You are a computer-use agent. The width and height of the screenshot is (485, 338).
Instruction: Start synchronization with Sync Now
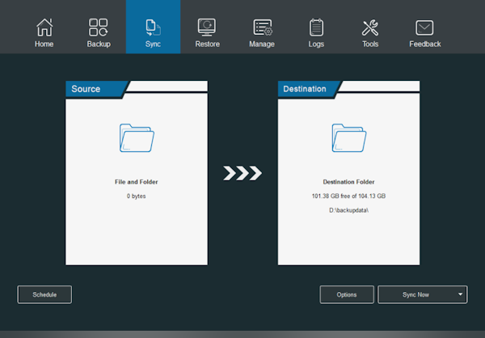tap(416, 294)
